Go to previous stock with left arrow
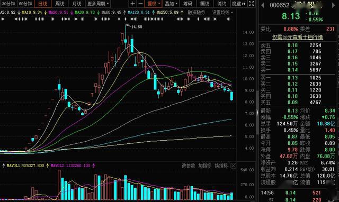Viewport: 339px width, 202px height. tap(263, 5)
